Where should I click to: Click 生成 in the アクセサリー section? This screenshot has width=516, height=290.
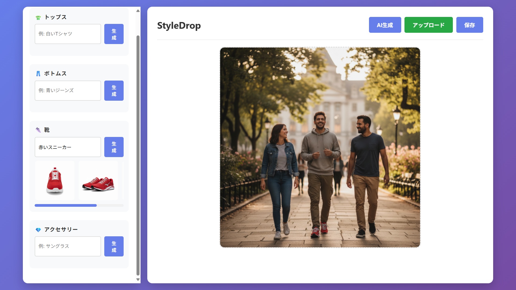114,246
